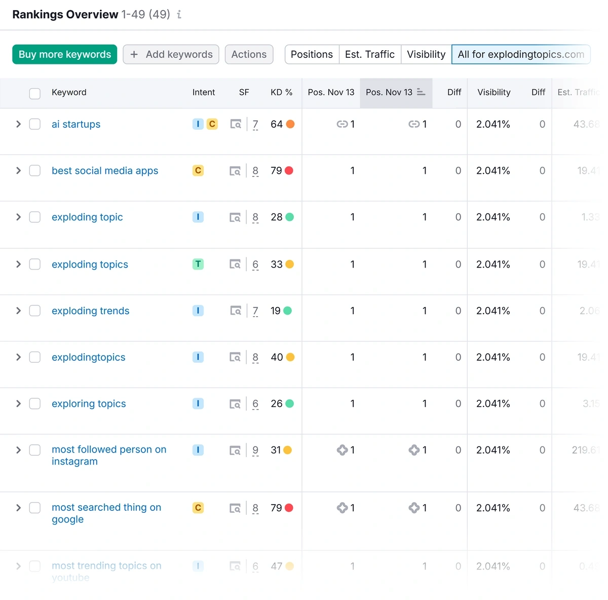Expand most followed person on instagram row
This screenshot has width=608, height=600.
click(18, 450)
